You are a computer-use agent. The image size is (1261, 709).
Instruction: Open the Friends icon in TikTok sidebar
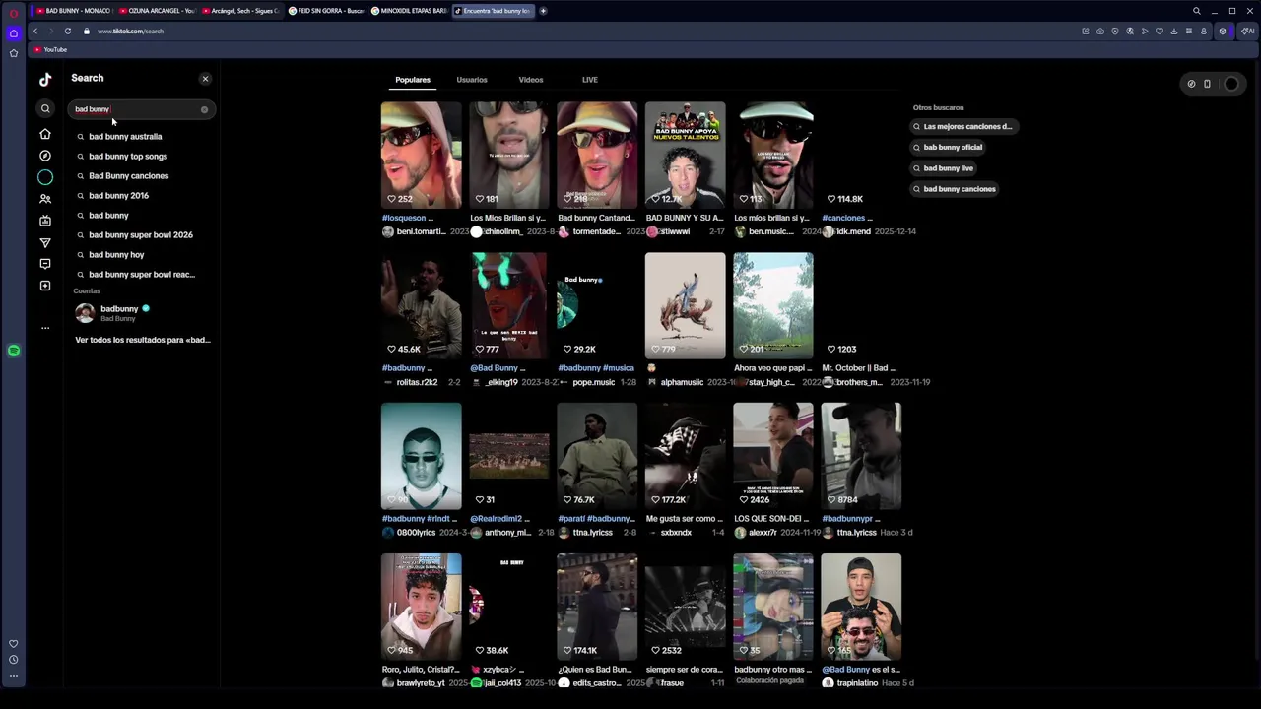[x=45, y=199]
